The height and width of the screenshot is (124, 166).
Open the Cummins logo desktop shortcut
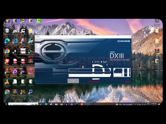[23, 32]
